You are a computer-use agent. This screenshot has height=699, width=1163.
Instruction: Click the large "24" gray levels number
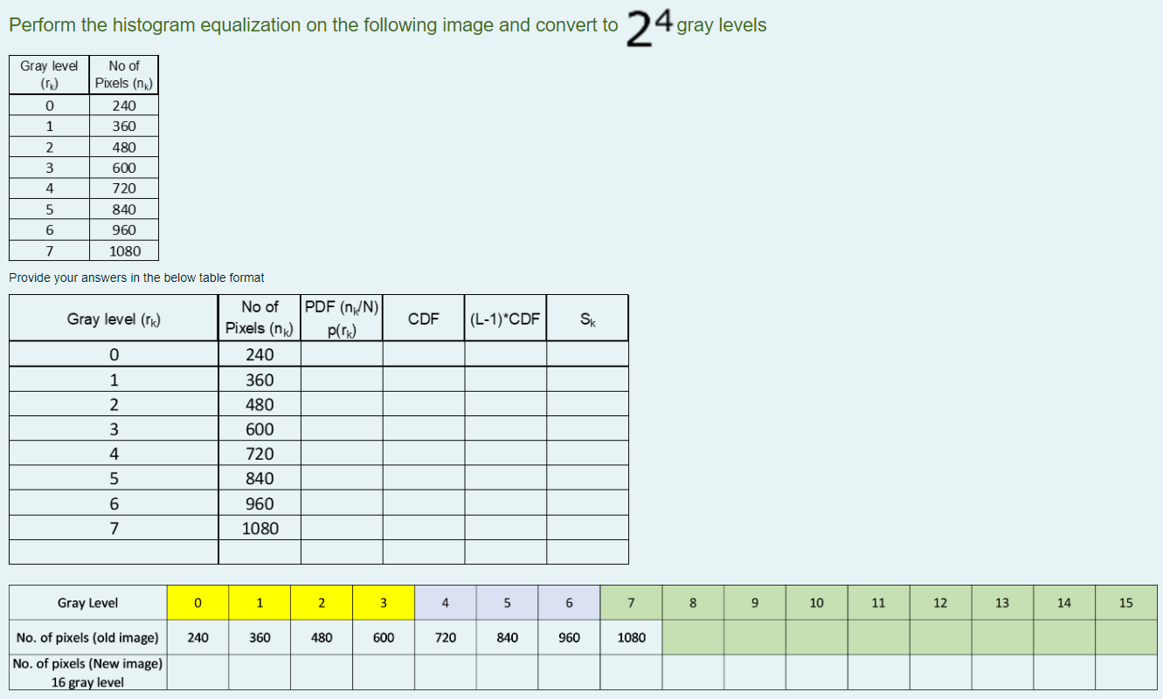[x=649, y=29]
